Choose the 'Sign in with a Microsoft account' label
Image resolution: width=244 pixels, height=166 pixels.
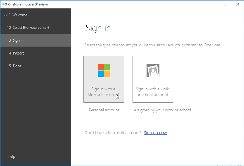pyautogui.click(x=103, y=92)
